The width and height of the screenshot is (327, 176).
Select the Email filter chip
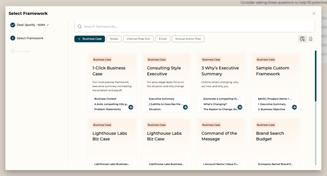(163, 39)
